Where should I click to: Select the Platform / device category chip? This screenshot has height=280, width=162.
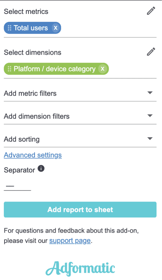coord(55,69)
